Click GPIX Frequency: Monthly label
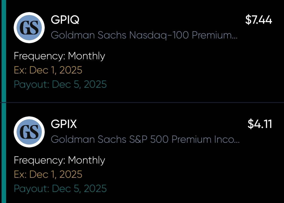This screenshot has width=284, height=203. [x=59, y=160]
